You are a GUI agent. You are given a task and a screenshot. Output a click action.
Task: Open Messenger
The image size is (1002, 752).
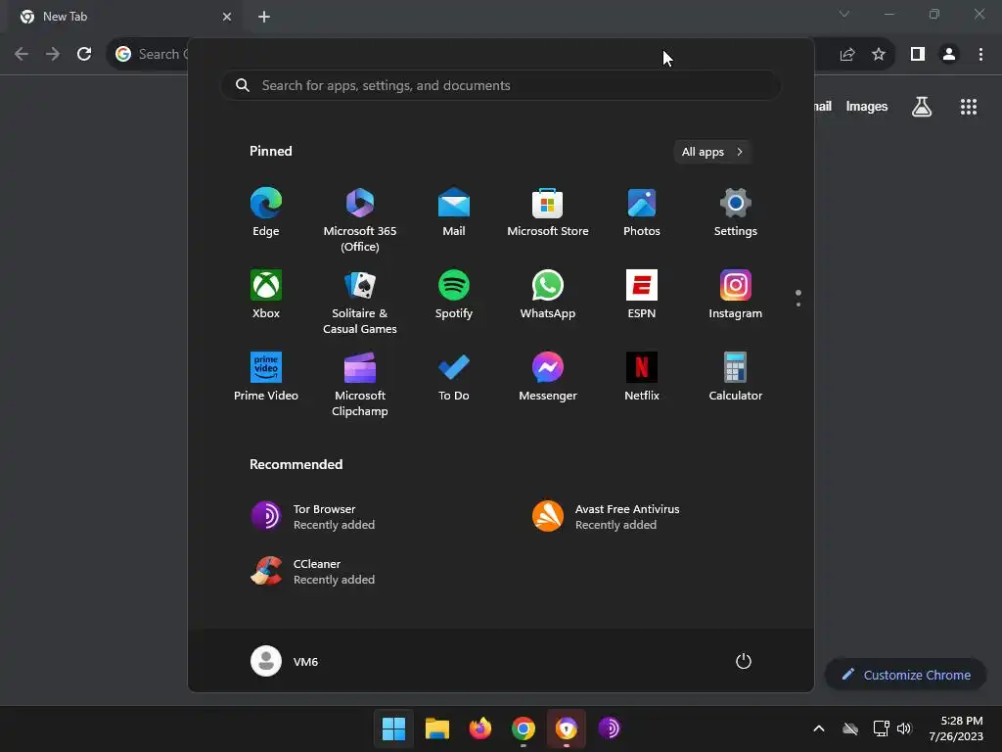tap(548, 377)
